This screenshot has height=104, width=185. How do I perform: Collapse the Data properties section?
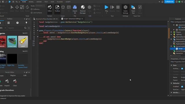click(x=171, y=65)
